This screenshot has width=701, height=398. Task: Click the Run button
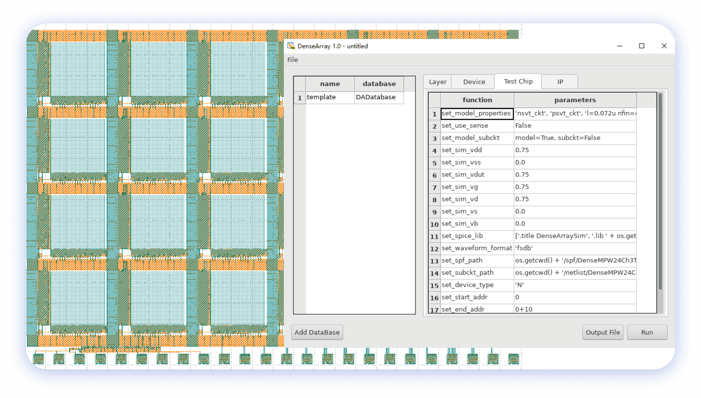(646, 332)
